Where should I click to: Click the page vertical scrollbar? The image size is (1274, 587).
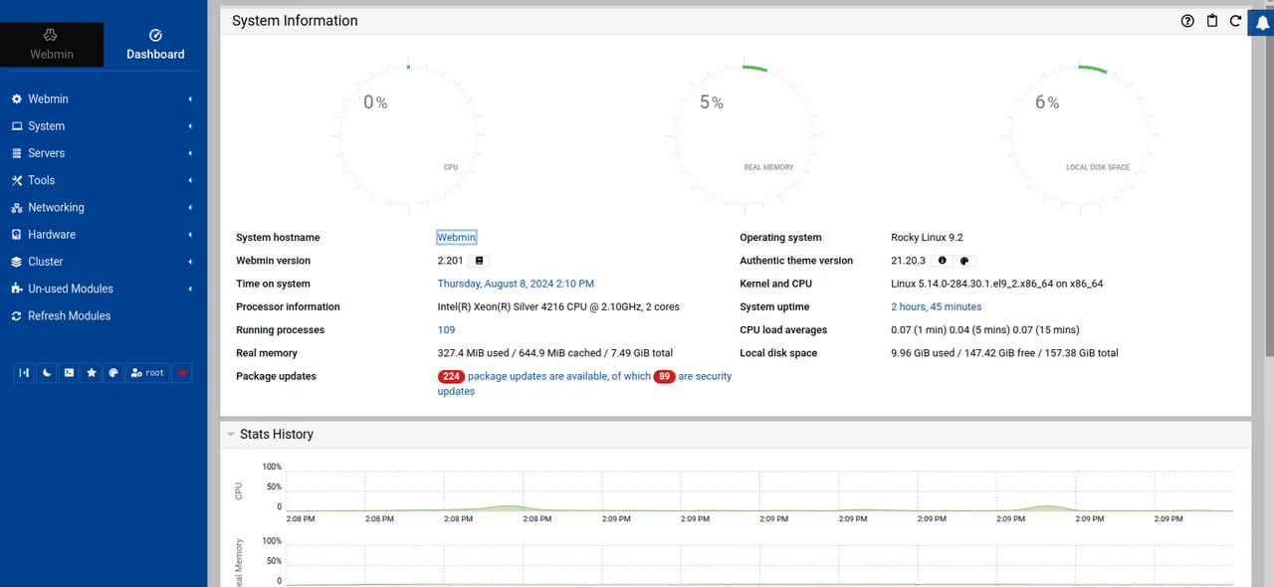(1268, 179)
